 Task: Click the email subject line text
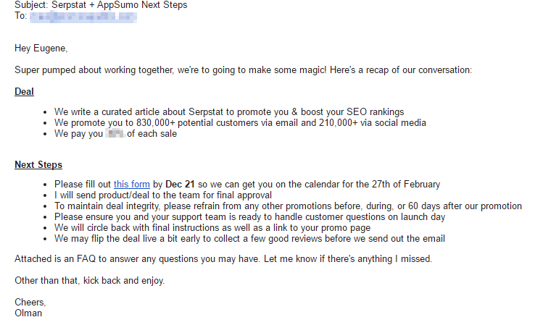click(101, 5)
